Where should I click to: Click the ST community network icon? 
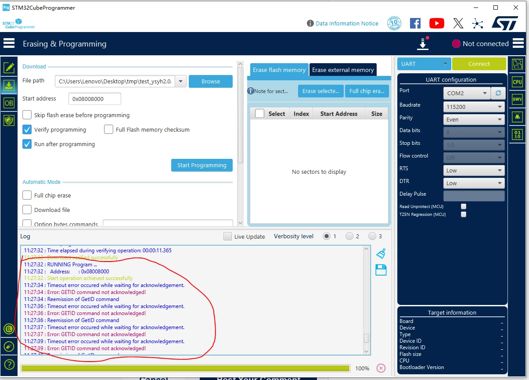click(x=478, y=23)
